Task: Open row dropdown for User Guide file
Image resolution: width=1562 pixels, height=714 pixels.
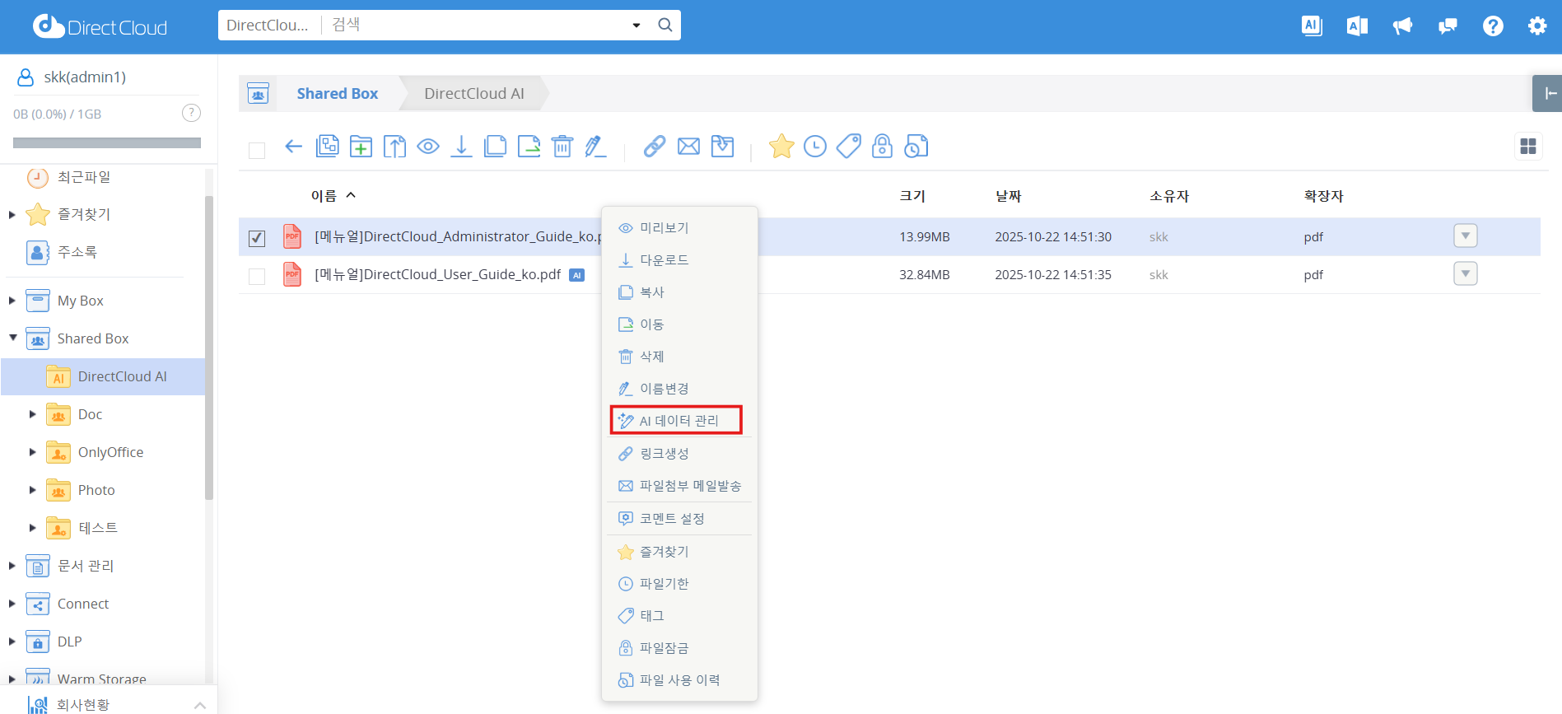Action: (x=1465, y=273)
